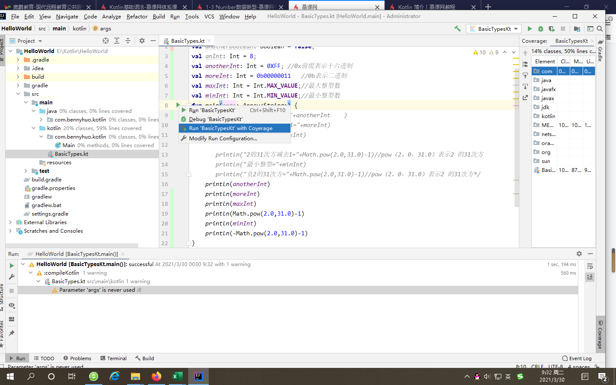Viewport: 616px width, 385px height.
Task: Open the Navigate menu
Action: click(67, 16)
